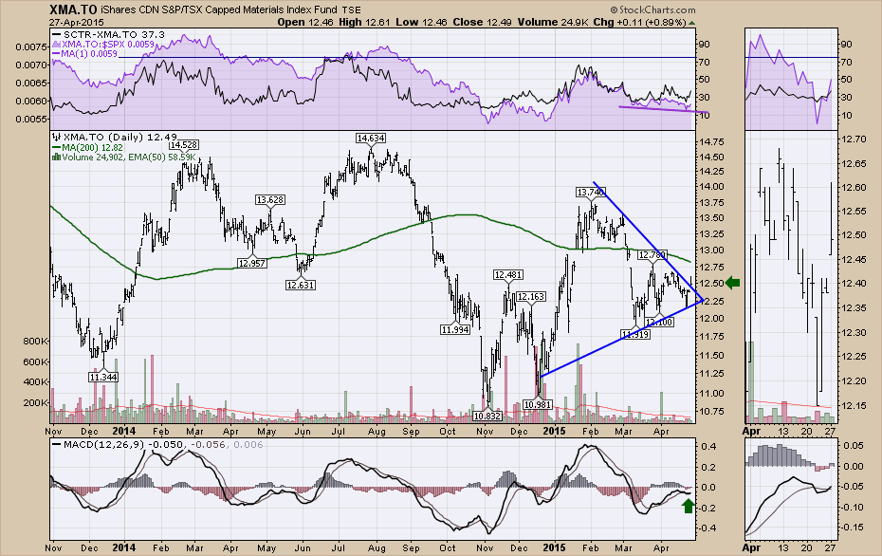
Task: Click the 12.957 low price label
Action: (251, 263)
